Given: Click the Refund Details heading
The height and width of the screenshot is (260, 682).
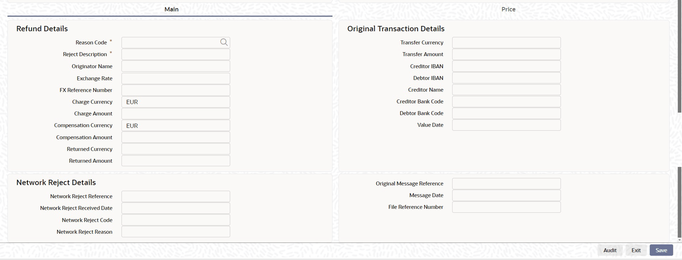Looking at the screenshot, I should point(42,29).
